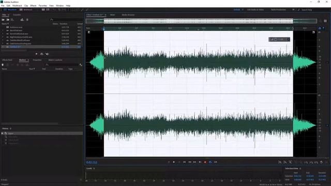
Task: Click the Markers panel search field
Action: click(62, 65)
